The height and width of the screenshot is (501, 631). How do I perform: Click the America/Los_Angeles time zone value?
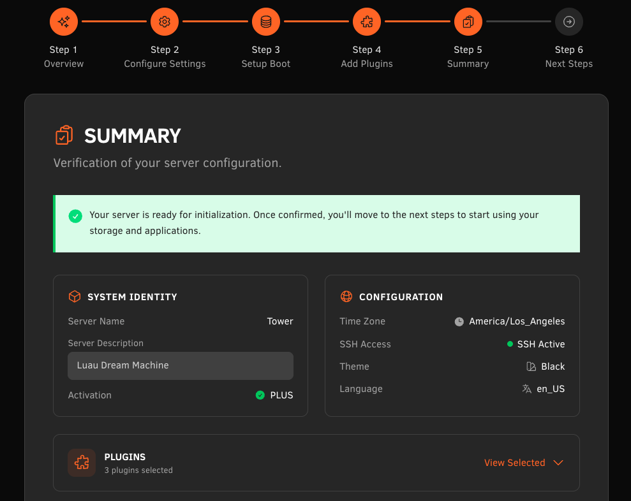(x=517, y=321)
